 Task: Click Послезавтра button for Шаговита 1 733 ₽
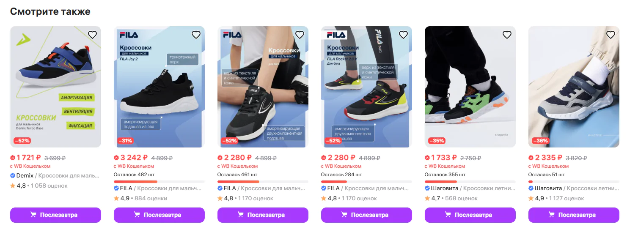470,215
